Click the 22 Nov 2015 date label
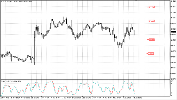177x100 pixels. click(5, 98)
